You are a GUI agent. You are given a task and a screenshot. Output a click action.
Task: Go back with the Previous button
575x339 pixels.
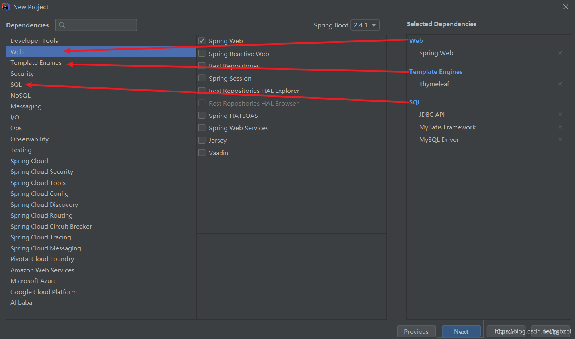(x=416, y=331)
